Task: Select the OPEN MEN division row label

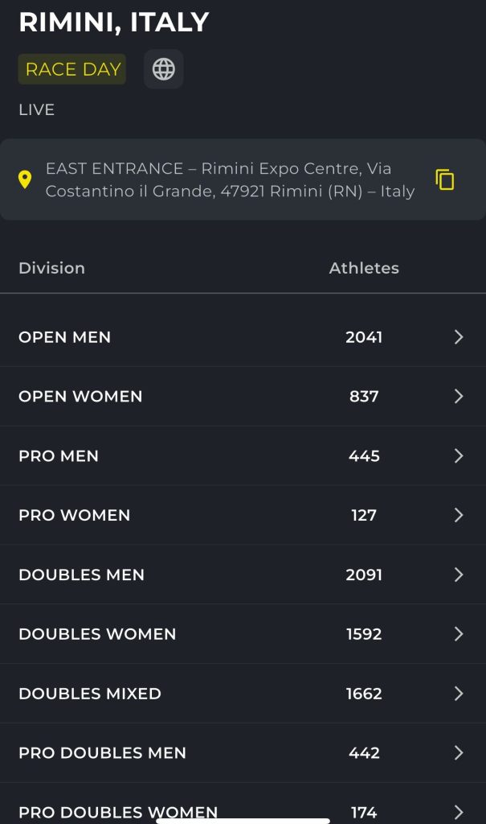Action: coord(64,337)
